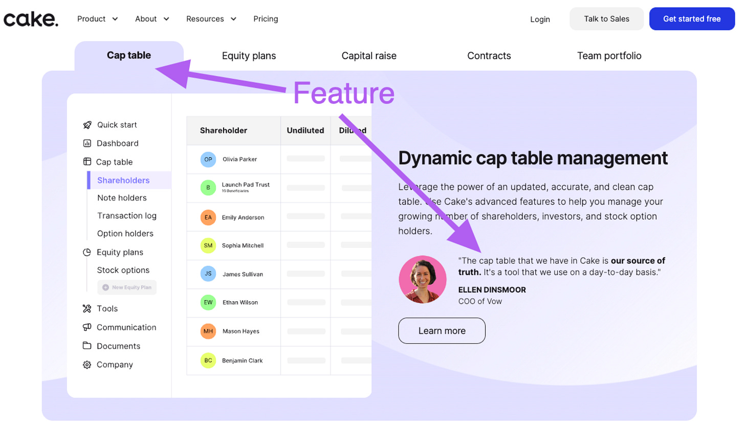Click the Company gear icon
This screenshot has height=427, width=745.
(x=87, y=365)
